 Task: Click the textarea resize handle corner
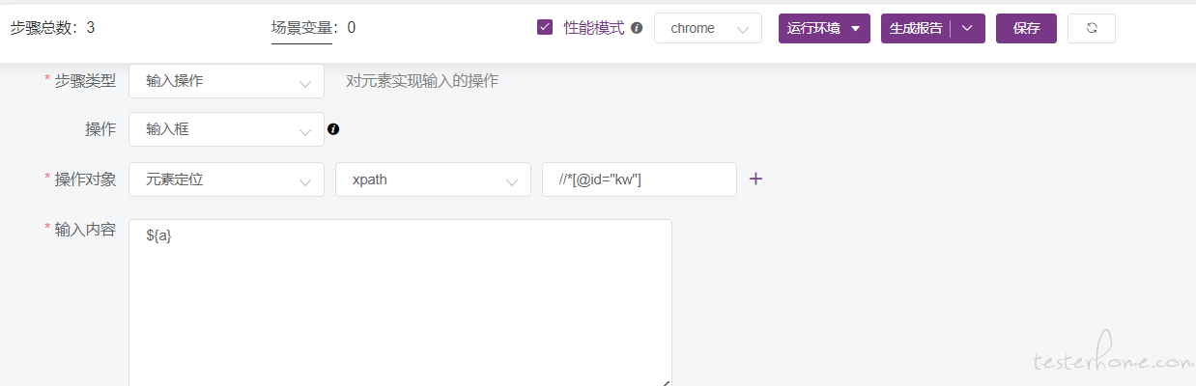666,382
